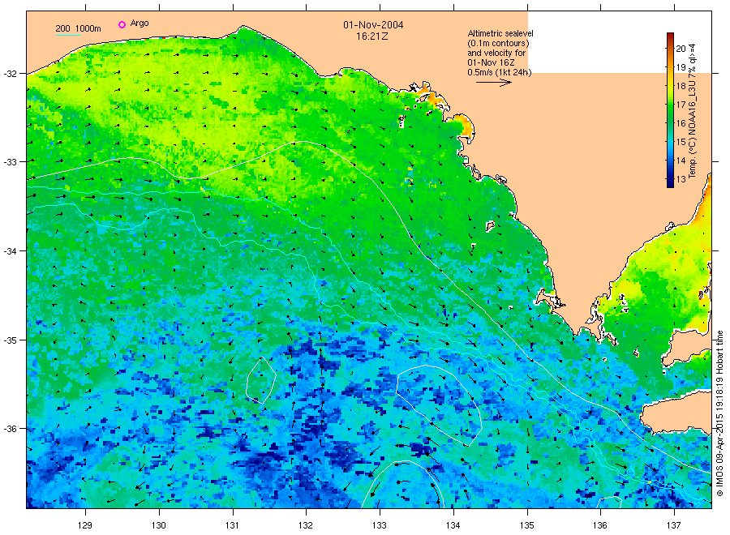
Task: Click longitude label '131'
Action: pos(232,525)
